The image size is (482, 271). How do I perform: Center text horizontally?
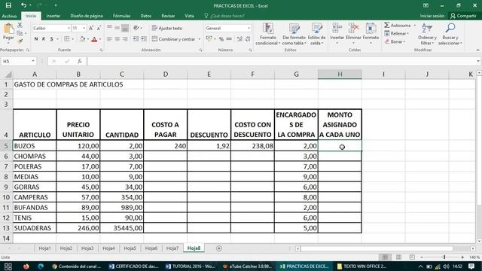[117, 39]
